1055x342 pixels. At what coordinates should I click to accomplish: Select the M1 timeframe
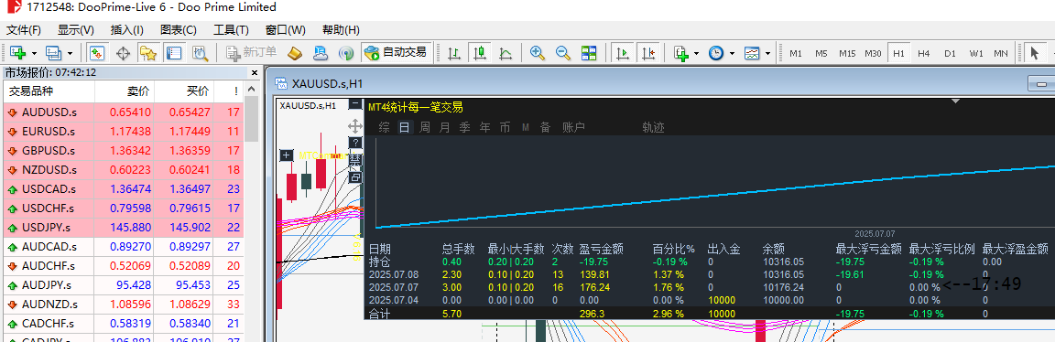[x=796, y=53]
